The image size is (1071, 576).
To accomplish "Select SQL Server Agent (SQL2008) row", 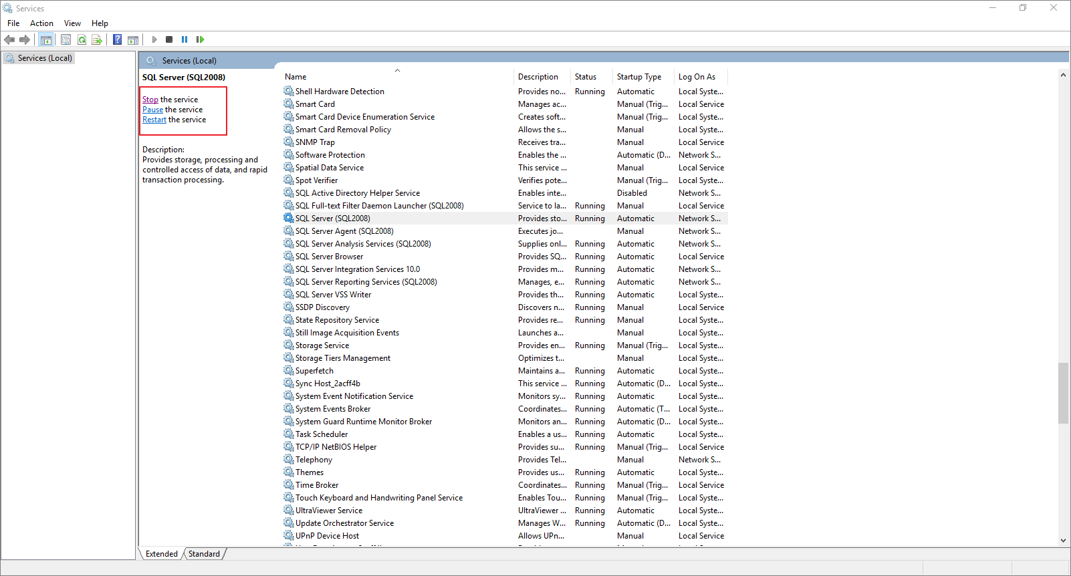I will [505, 231].
